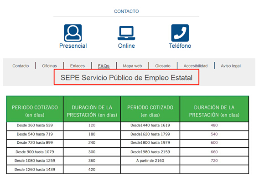Viewport: 259px width, 181px height.
Task: Select the duration value 240
Action: 92,143
